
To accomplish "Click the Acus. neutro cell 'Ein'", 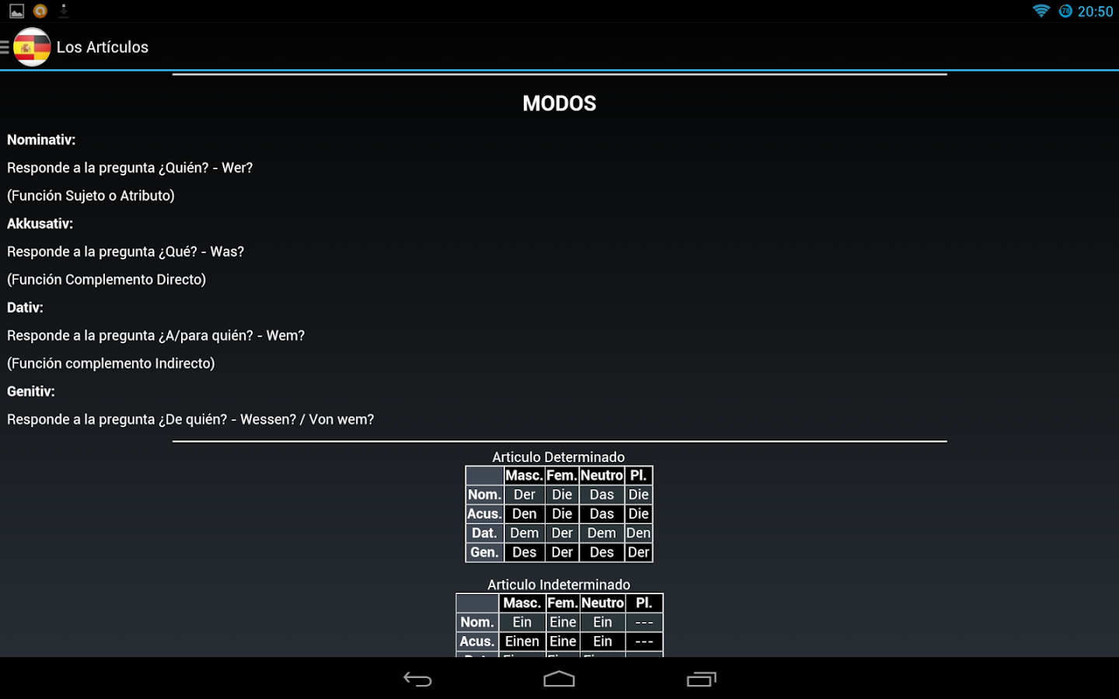I will [602, 642].
